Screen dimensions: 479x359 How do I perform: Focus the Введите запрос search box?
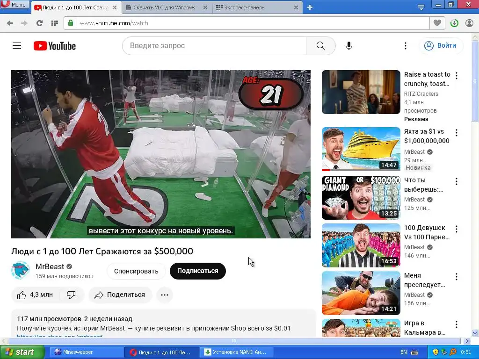click(x=214, y=46)
